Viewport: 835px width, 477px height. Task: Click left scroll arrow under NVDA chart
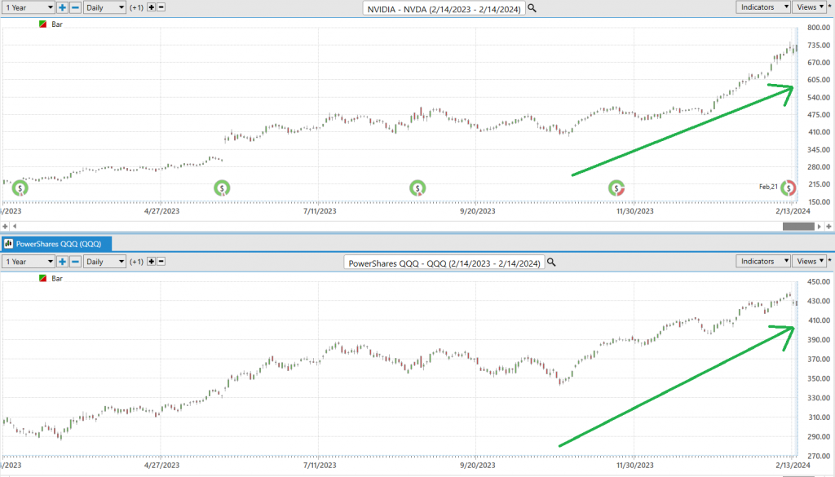click(15, 226)
